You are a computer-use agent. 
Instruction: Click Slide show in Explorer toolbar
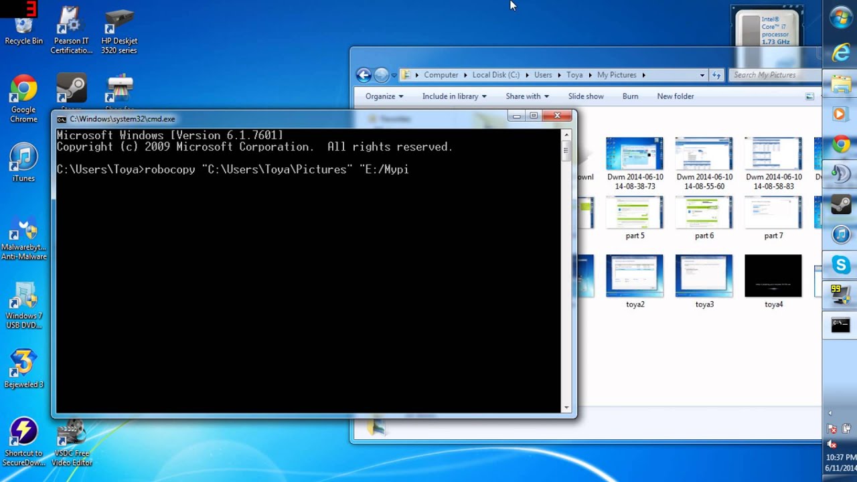586,96
